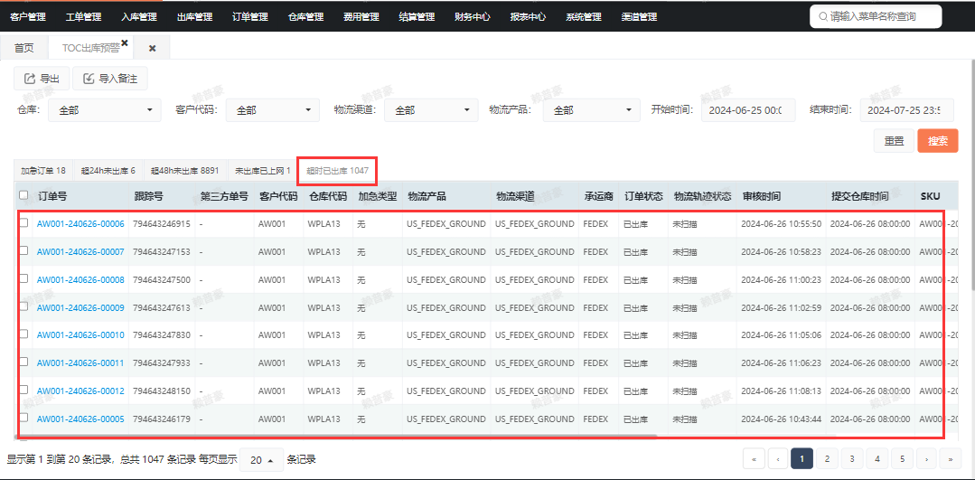Viewport: 975px width, 480px height.
Task: Open the 出库管理 menu
Action: (x=194, y=17)
